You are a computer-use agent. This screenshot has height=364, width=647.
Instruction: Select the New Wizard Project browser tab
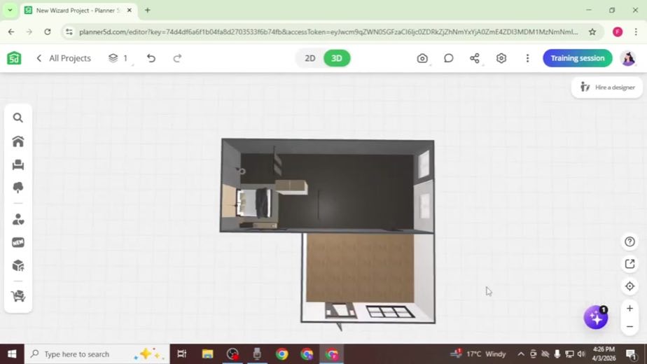point(78,10)
